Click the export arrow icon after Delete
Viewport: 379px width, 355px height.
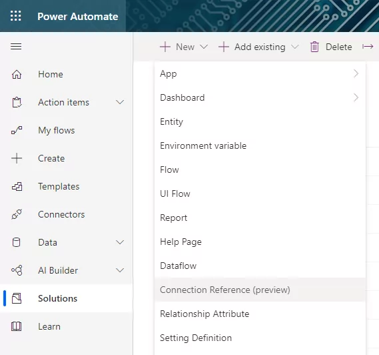coord(368,47)
